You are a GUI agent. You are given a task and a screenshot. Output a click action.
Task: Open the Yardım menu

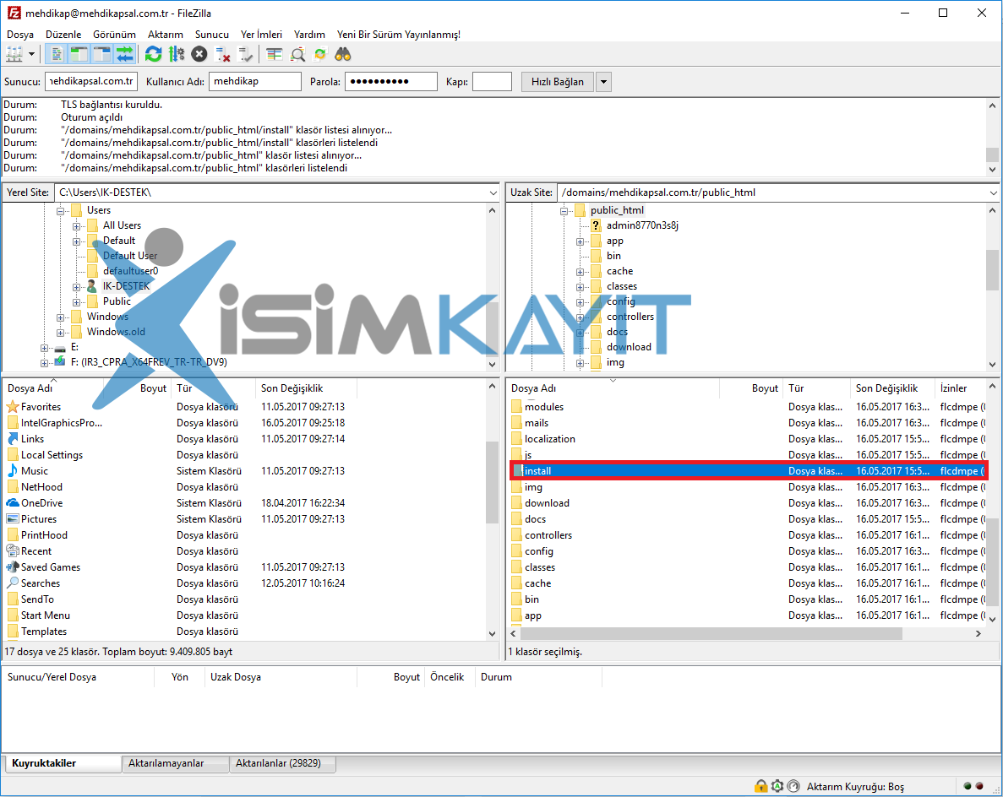click(309, 35)
